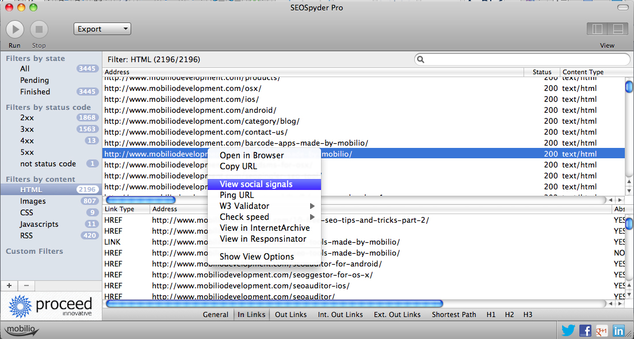This screenshot has height=339, width=634.
Task: Open LinkedIn icon in bottom bar
Action: click(x=618, y=330)
